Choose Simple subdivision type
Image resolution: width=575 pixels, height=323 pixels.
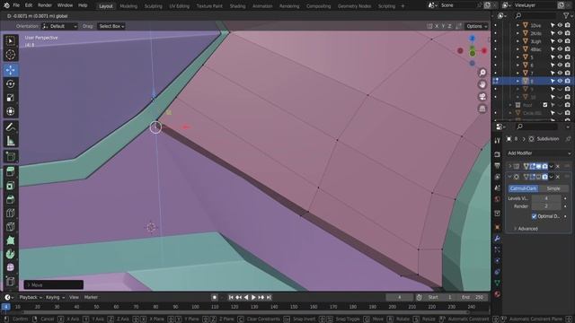(x=553, y=188)
